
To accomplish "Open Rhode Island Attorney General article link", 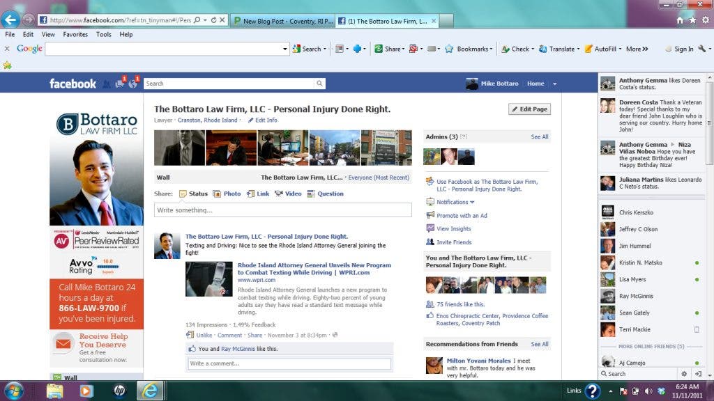I will coord(314,269).
